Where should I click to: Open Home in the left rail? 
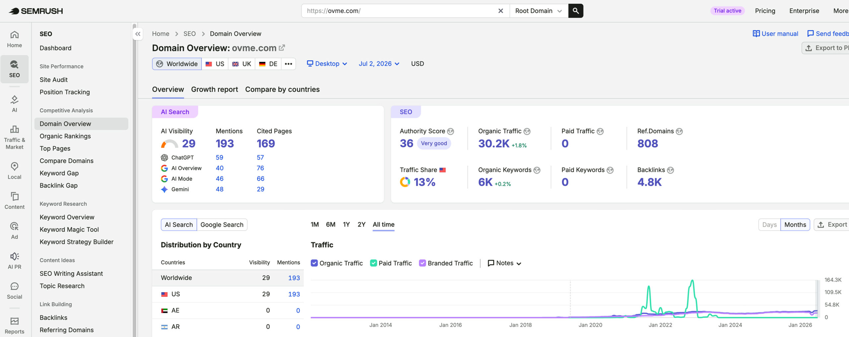pyautogui.click(x=14, y=39)
